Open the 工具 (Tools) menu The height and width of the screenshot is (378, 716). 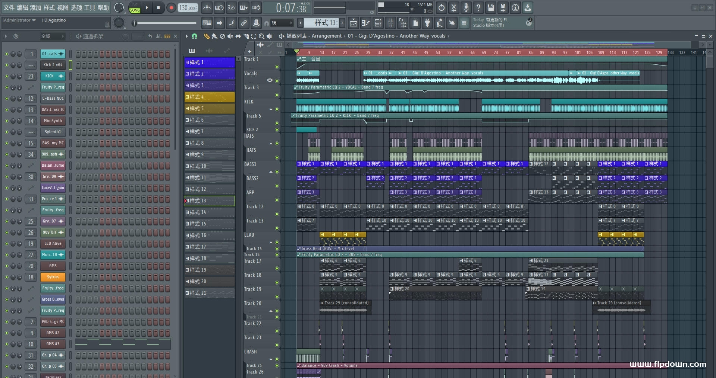click(89, 7)
